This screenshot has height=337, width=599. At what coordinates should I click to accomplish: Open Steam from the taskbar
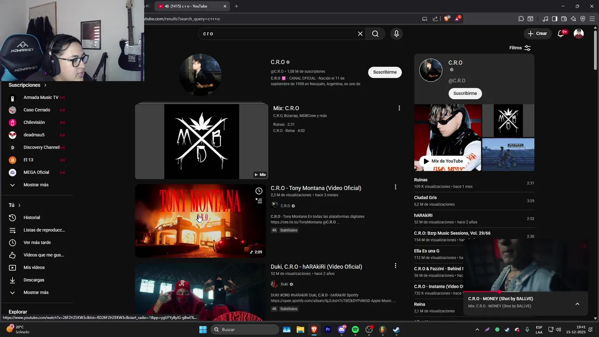coord(396,330)
